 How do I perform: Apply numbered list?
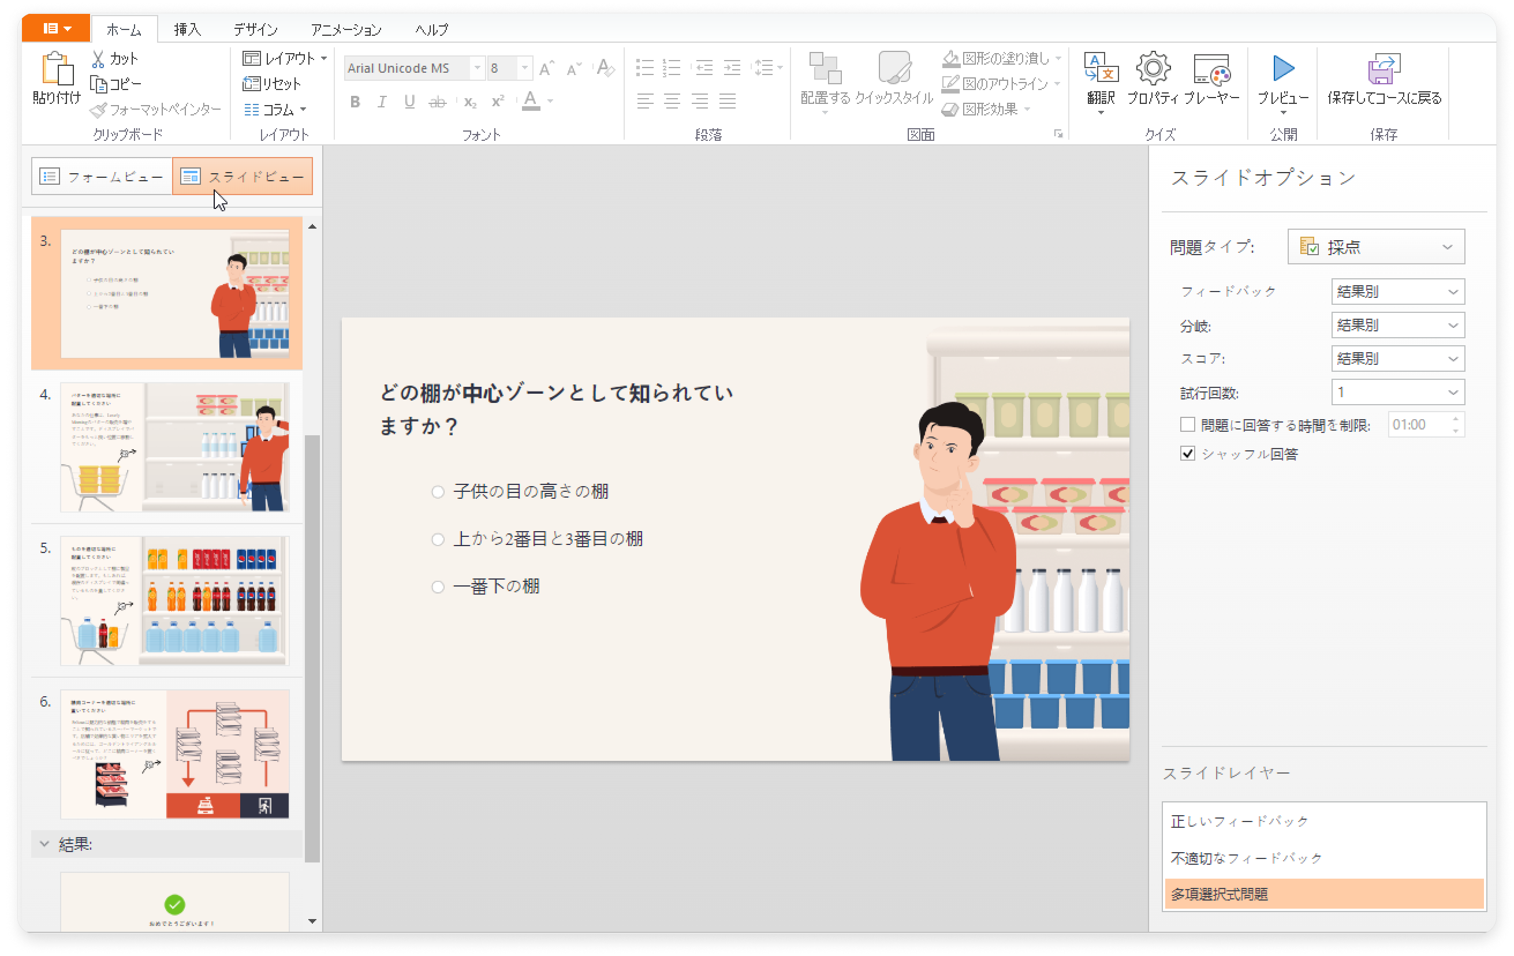coord(672,67)
